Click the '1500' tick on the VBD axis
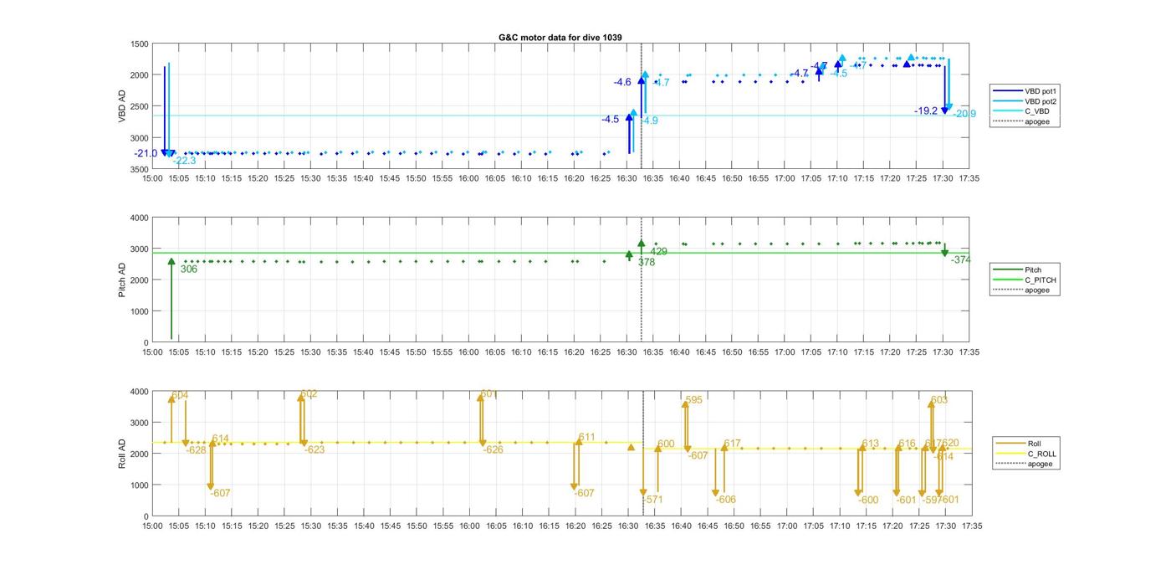The width and height of the screenshot is (1171, 580). tap(140, 44)
